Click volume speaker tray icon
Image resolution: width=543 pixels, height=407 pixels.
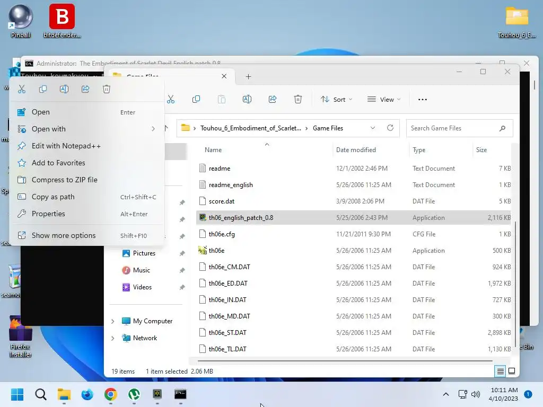476,394
